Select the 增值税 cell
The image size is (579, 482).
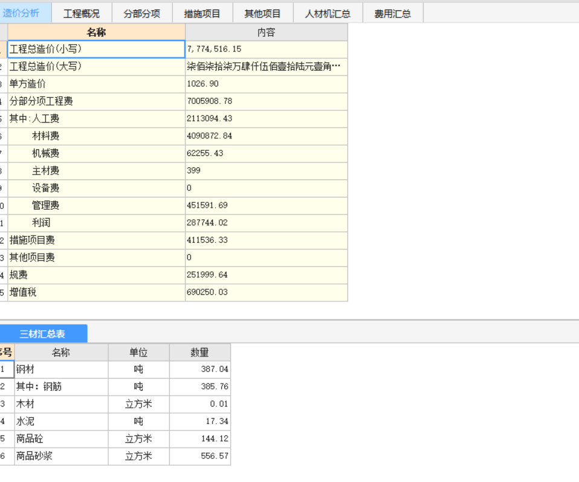pos(96,292)
